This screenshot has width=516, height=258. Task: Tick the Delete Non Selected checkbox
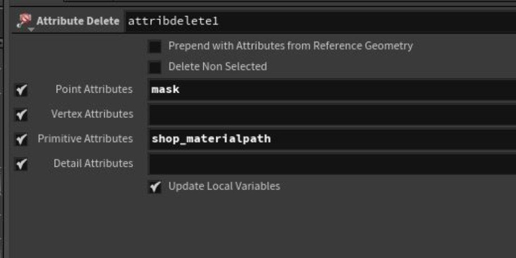pos(155,67)
